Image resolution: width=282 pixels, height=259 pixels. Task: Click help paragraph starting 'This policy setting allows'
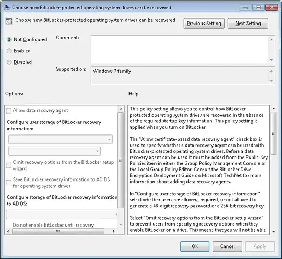196,118
